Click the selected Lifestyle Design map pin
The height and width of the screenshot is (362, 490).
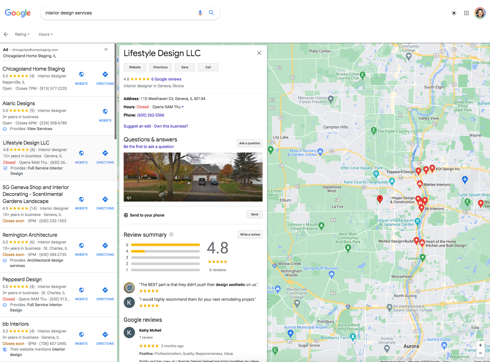tap(380, 199)
